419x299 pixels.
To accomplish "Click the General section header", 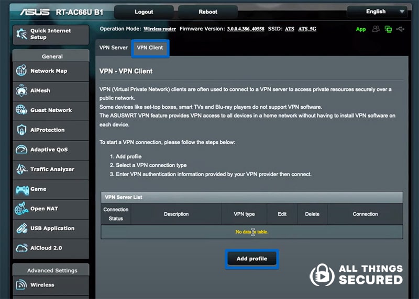I will pyautogui.click(x=51, y=56).
